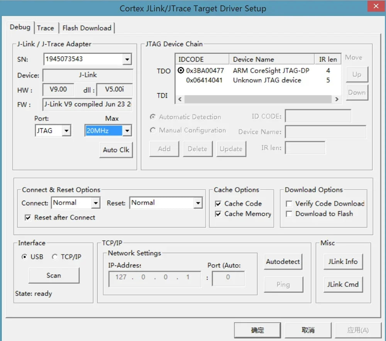Click ARM CoreSight JTAG-DP device name
This screenshot has width=386, height=341.
pyautogui.click(x=271, y=71)
